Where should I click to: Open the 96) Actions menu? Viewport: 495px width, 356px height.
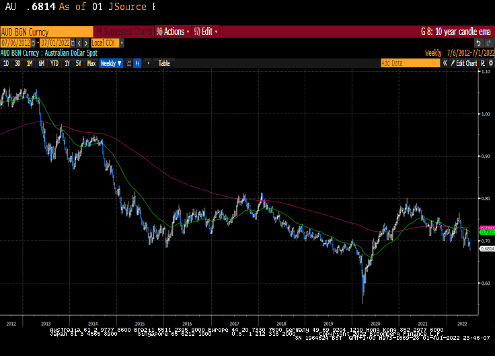173,32
